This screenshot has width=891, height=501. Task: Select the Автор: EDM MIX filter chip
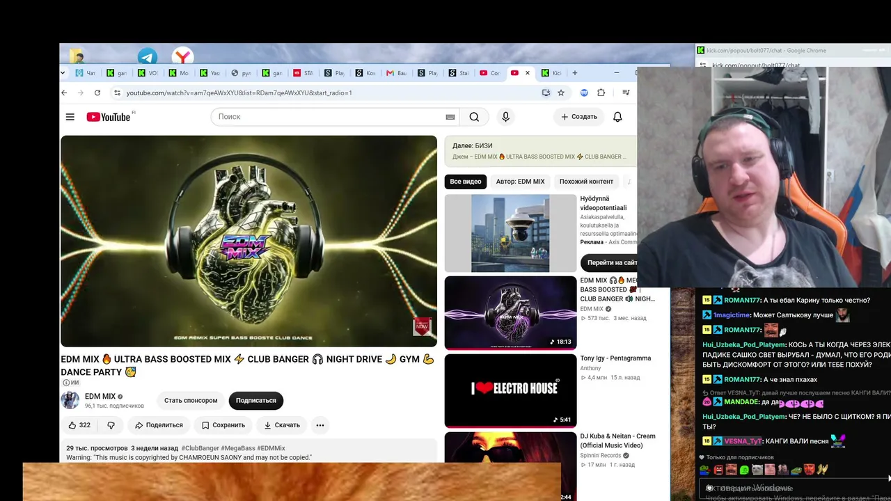(520, 182)
